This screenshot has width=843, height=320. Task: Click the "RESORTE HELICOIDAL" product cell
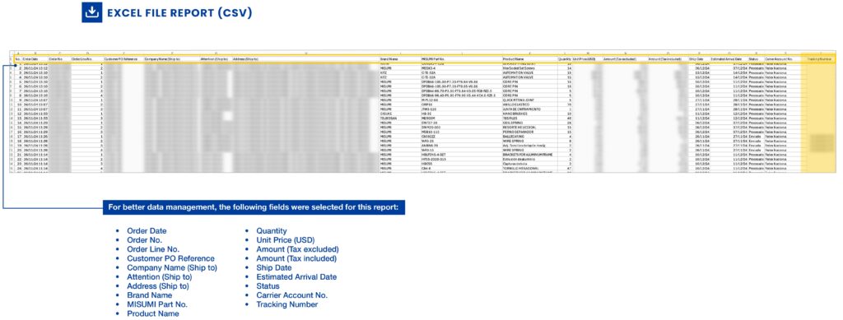pyautogui.click(x=519, y=128)
